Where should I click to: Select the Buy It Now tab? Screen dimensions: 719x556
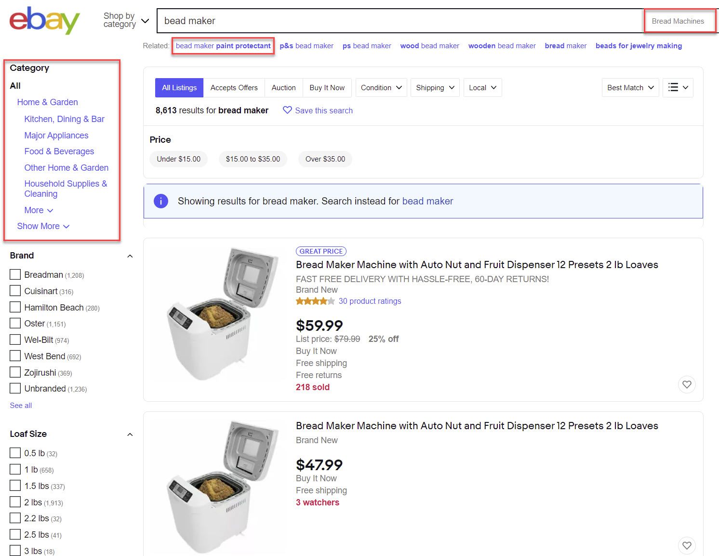click(x=327, y=87)
